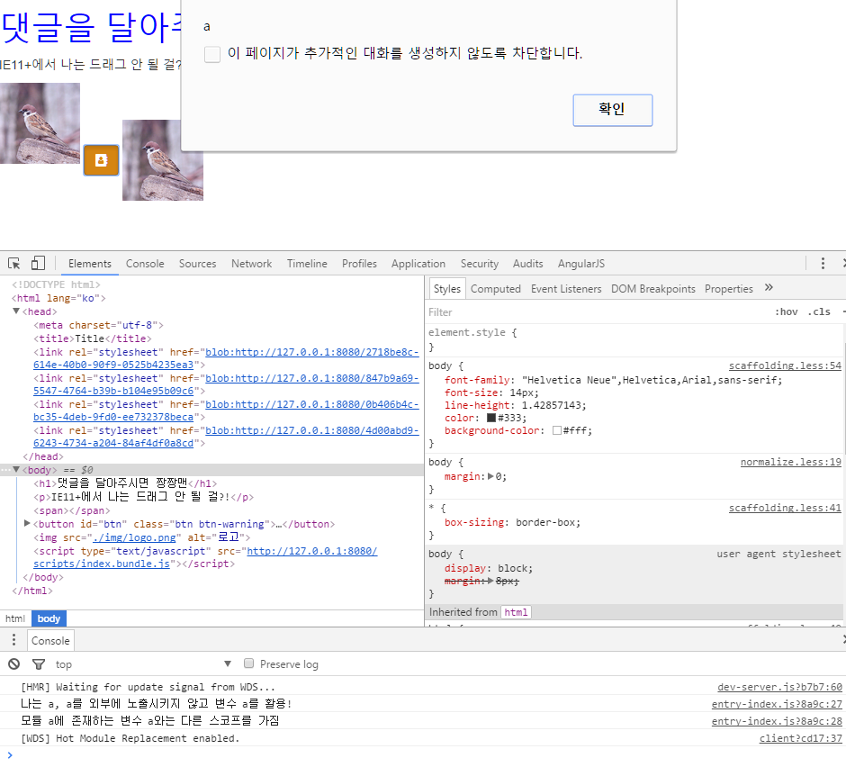This screenshot has height=767, width=846.
Task: Open the DevTools three-dot customize menu
Action: click(823, 264)
